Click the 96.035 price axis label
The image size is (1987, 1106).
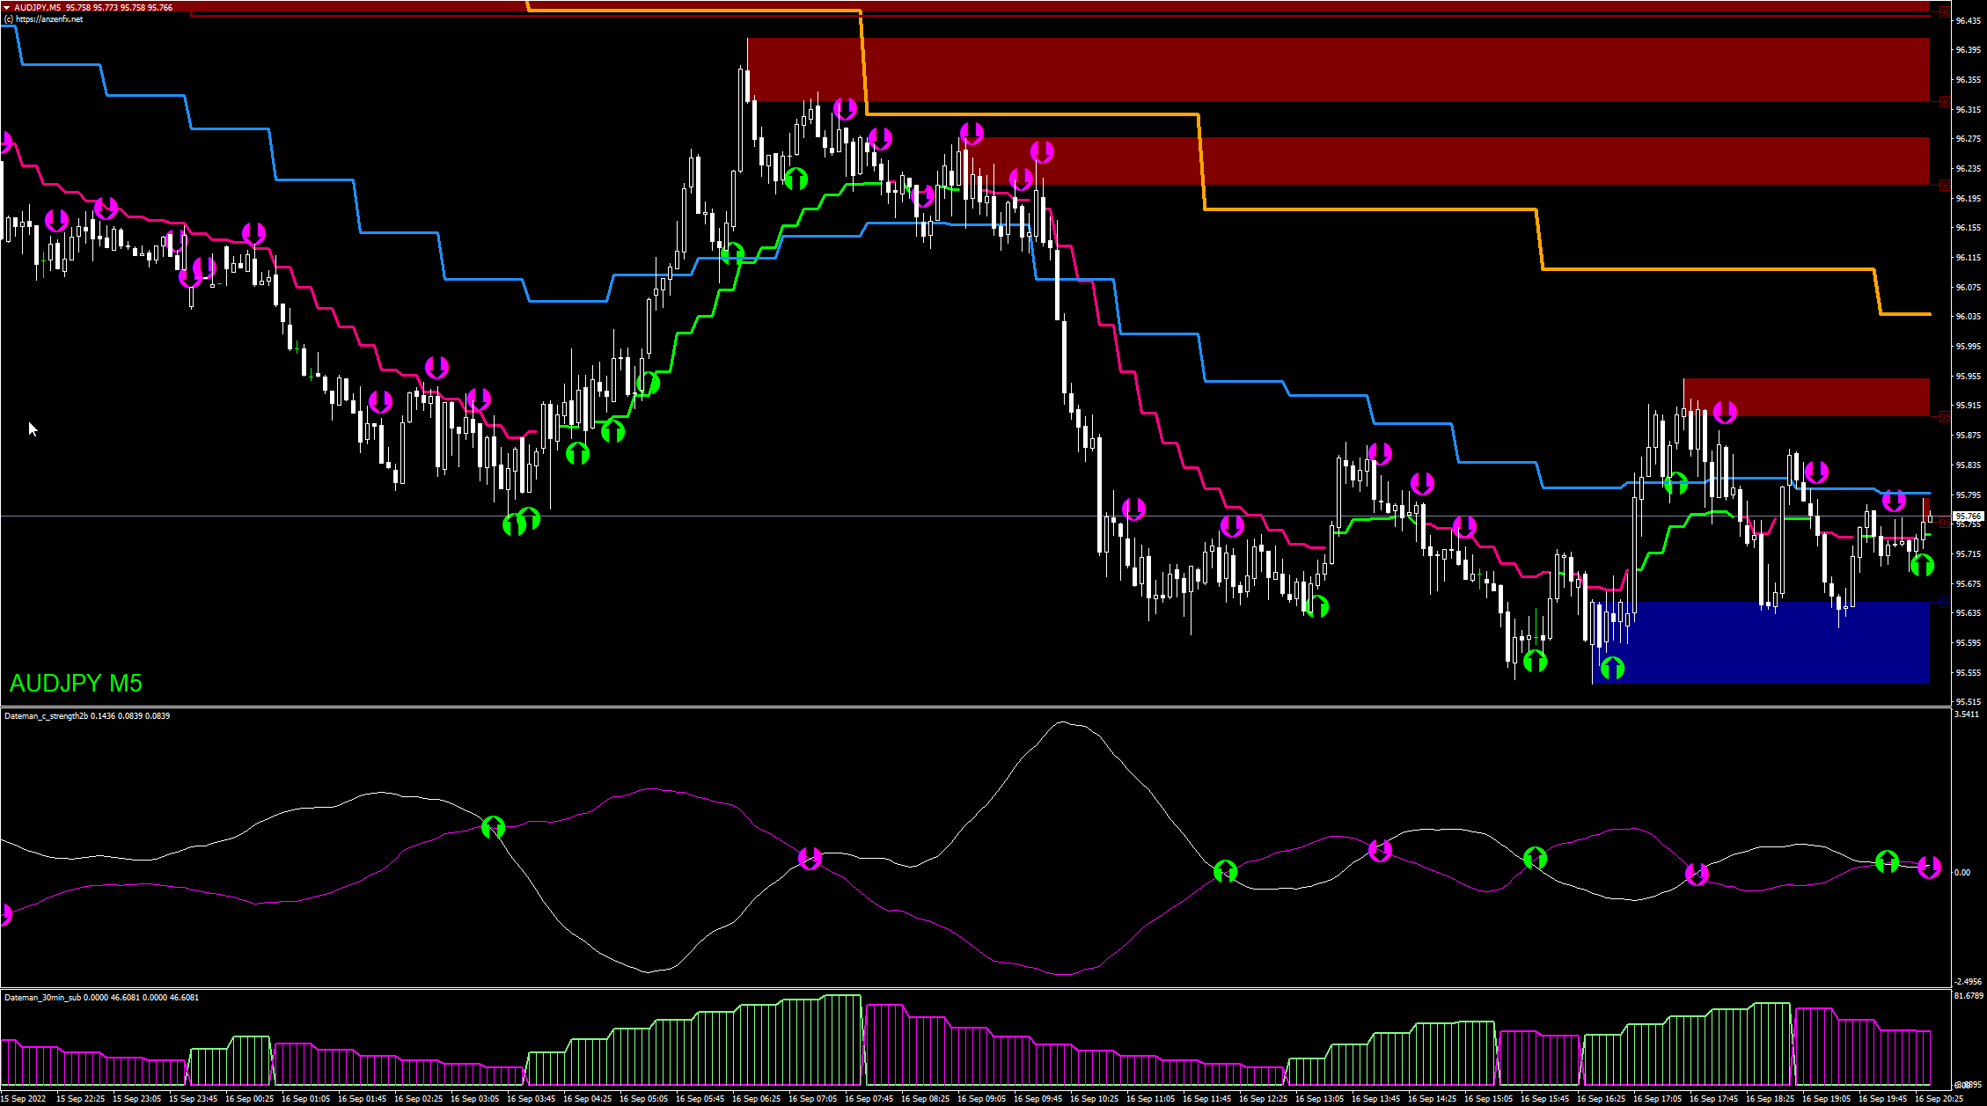click(x=1968, y=317)
